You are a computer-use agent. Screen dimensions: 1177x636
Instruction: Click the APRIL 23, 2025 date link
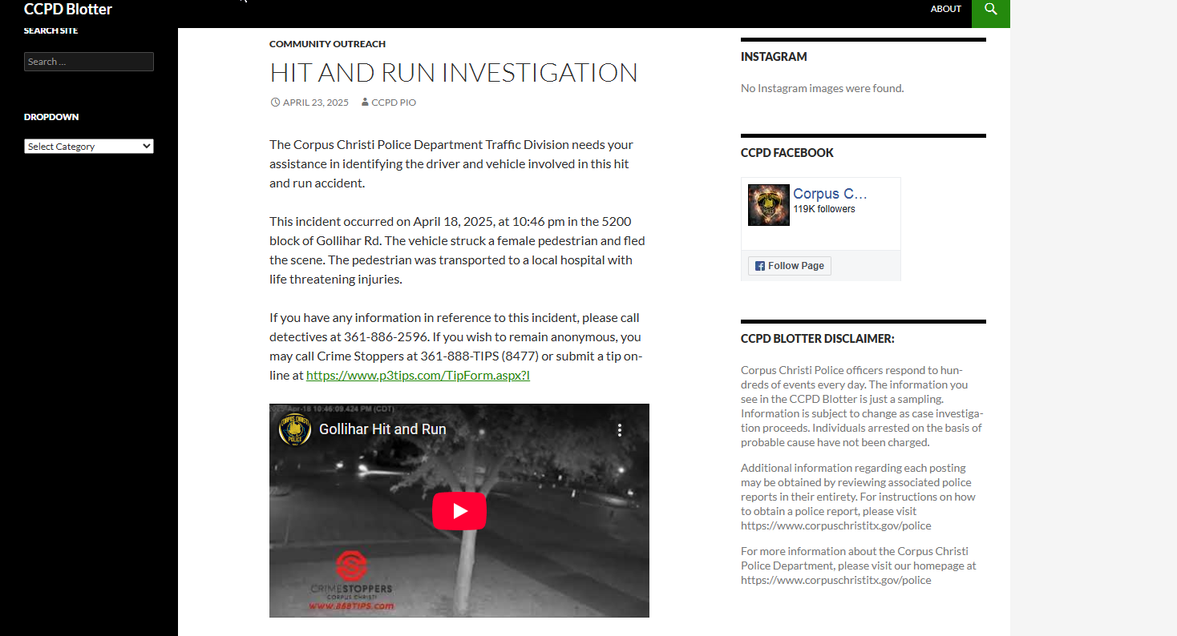[314, 102]
